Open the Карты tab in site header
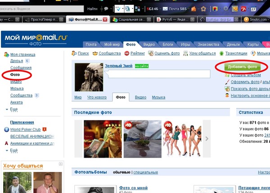270x193 pixels. (253, 45)
